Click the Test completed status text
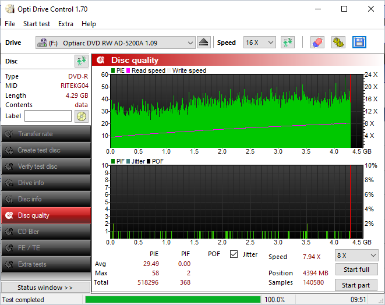This screenshot has height=305, width=385. click(x=23, y=300)
